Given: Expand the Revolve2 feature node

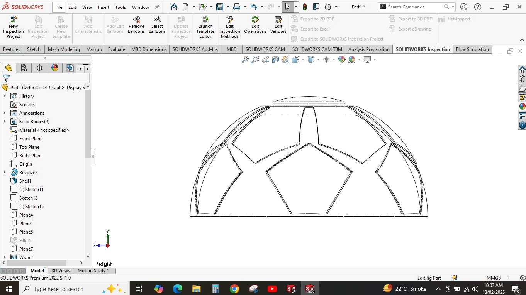Looking at the screenshot, I should coord(4,173).
